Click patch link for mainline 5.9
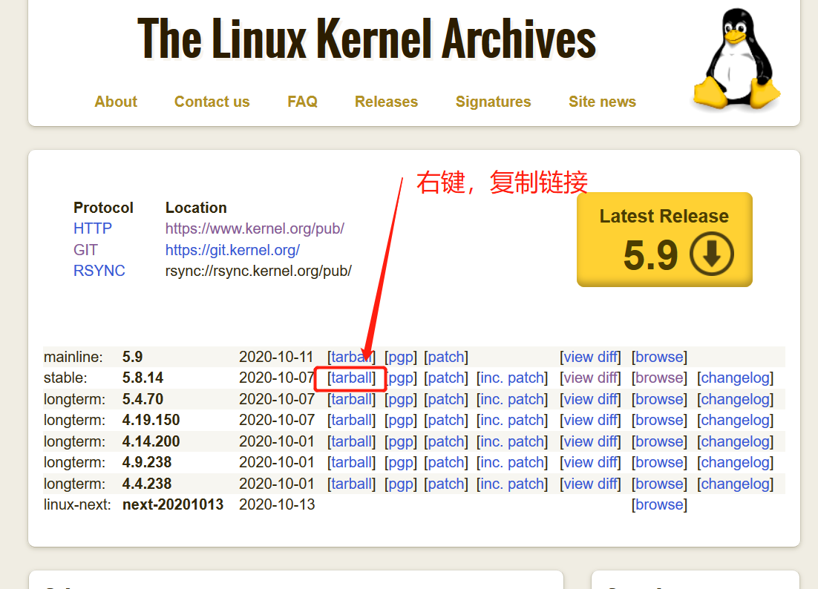 click(446, 357)
